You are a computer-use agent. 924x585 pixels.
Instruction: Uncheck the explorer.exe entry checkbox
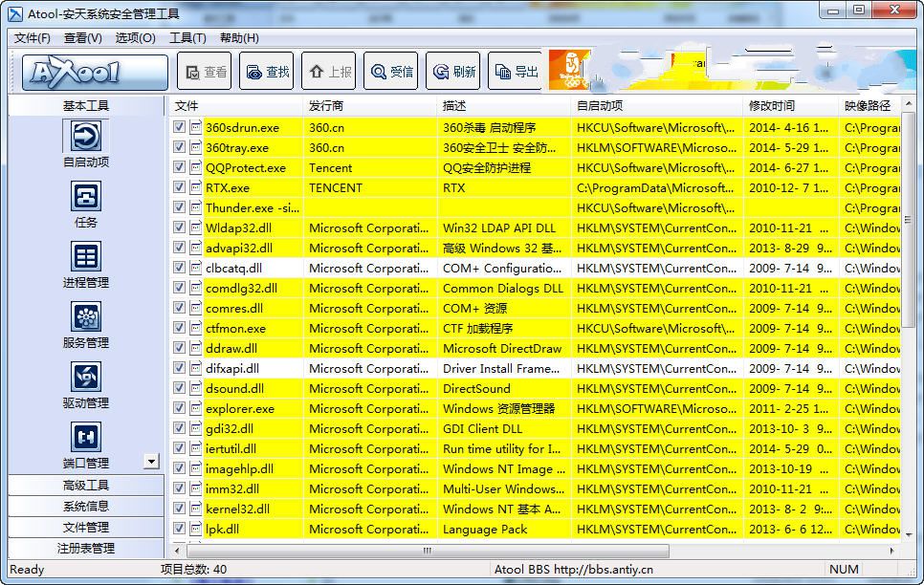coord(179,408)
